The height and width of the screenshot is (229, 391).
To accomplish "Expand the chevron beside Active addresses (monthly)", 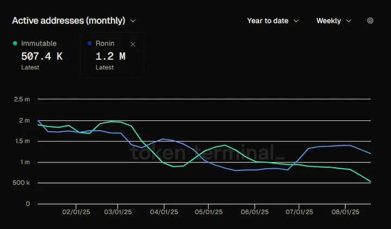I will pyautogui.click(x=133, y=21).
